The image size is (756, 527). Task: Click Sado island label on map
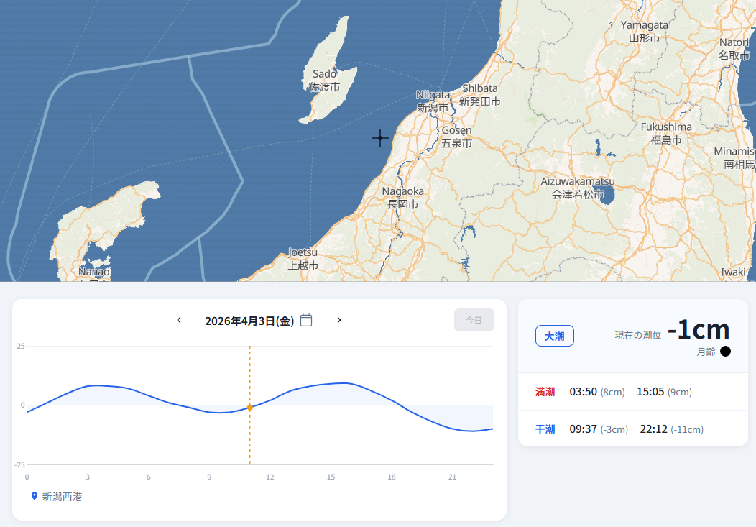click(324, 80)
